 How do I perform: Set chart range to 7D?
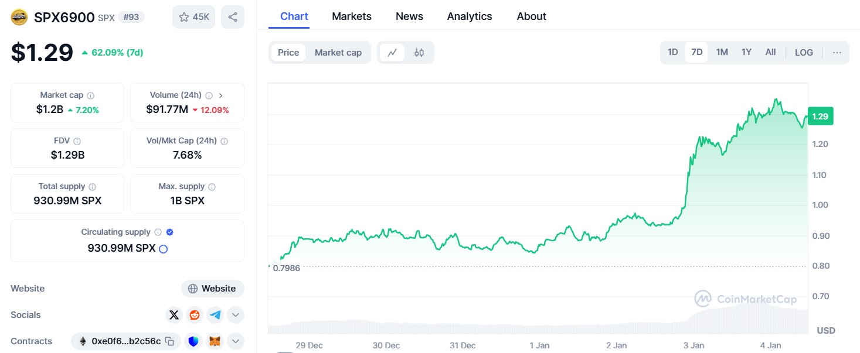[x=697, y=52]
